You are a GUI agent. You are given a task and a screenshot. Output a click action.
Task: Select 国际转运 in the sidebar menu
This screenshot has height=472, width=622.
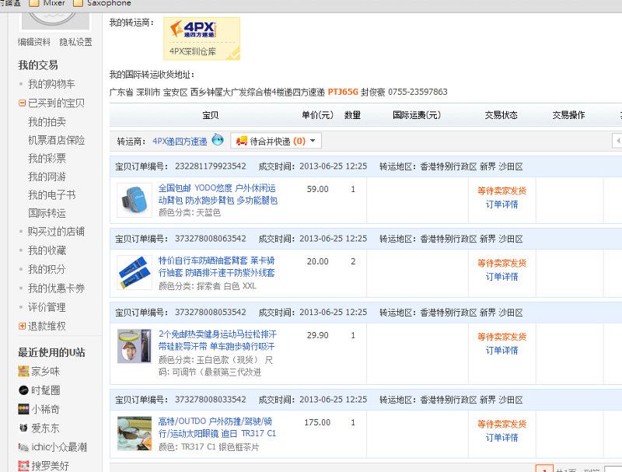[x=47, y=212]
